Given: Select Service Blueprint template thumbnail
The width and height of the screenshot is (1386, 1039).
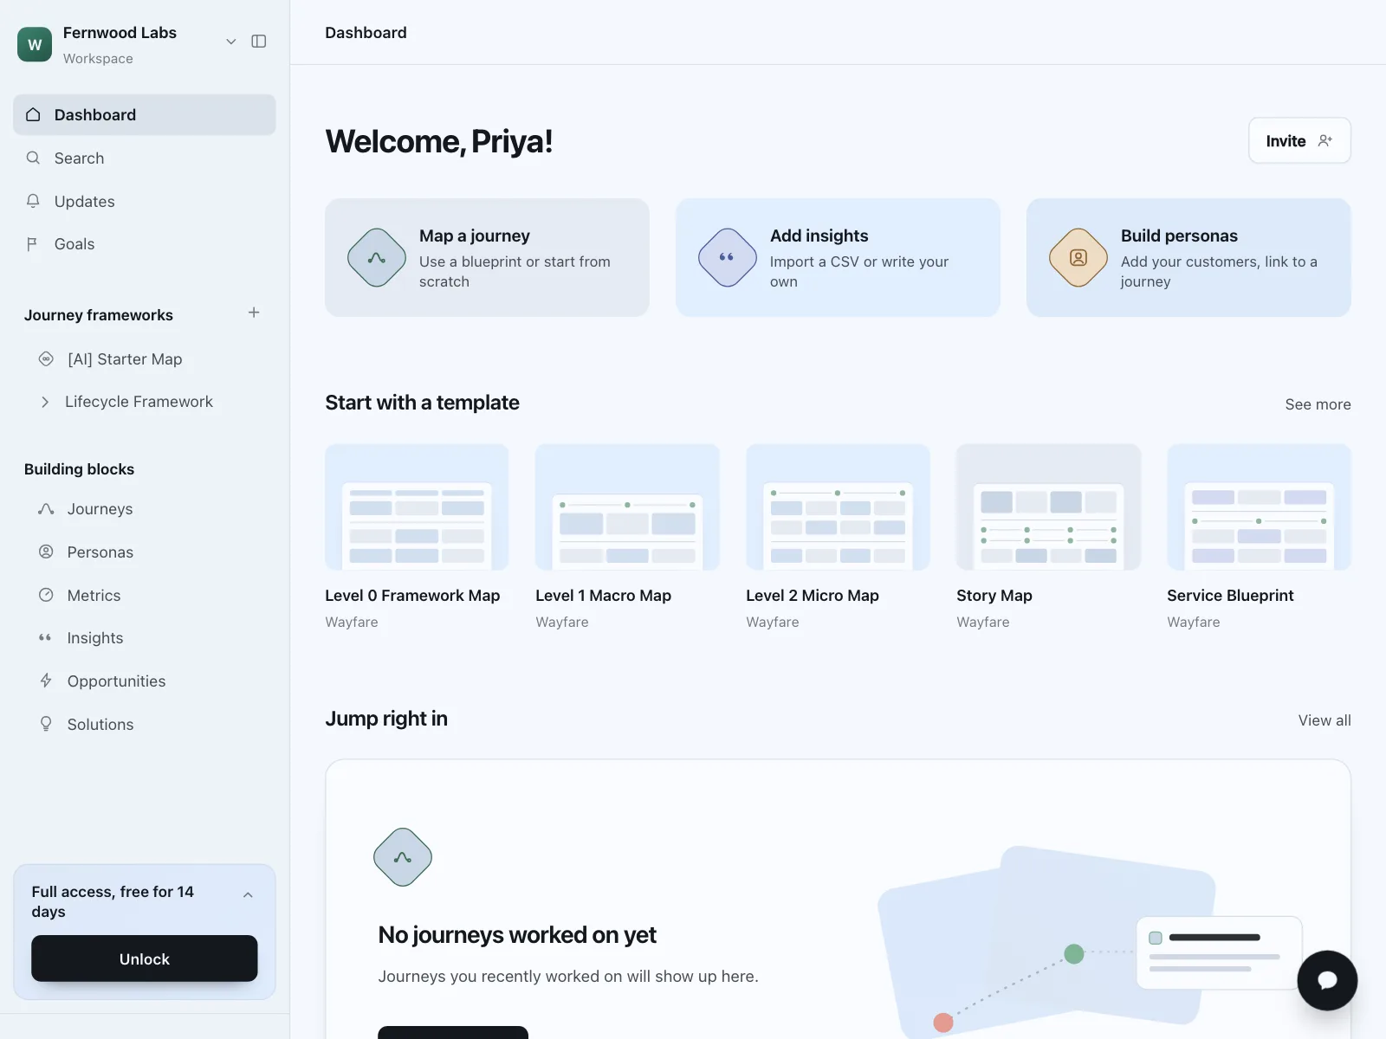Looking at the screenshot, I should tap(1259, 507).
